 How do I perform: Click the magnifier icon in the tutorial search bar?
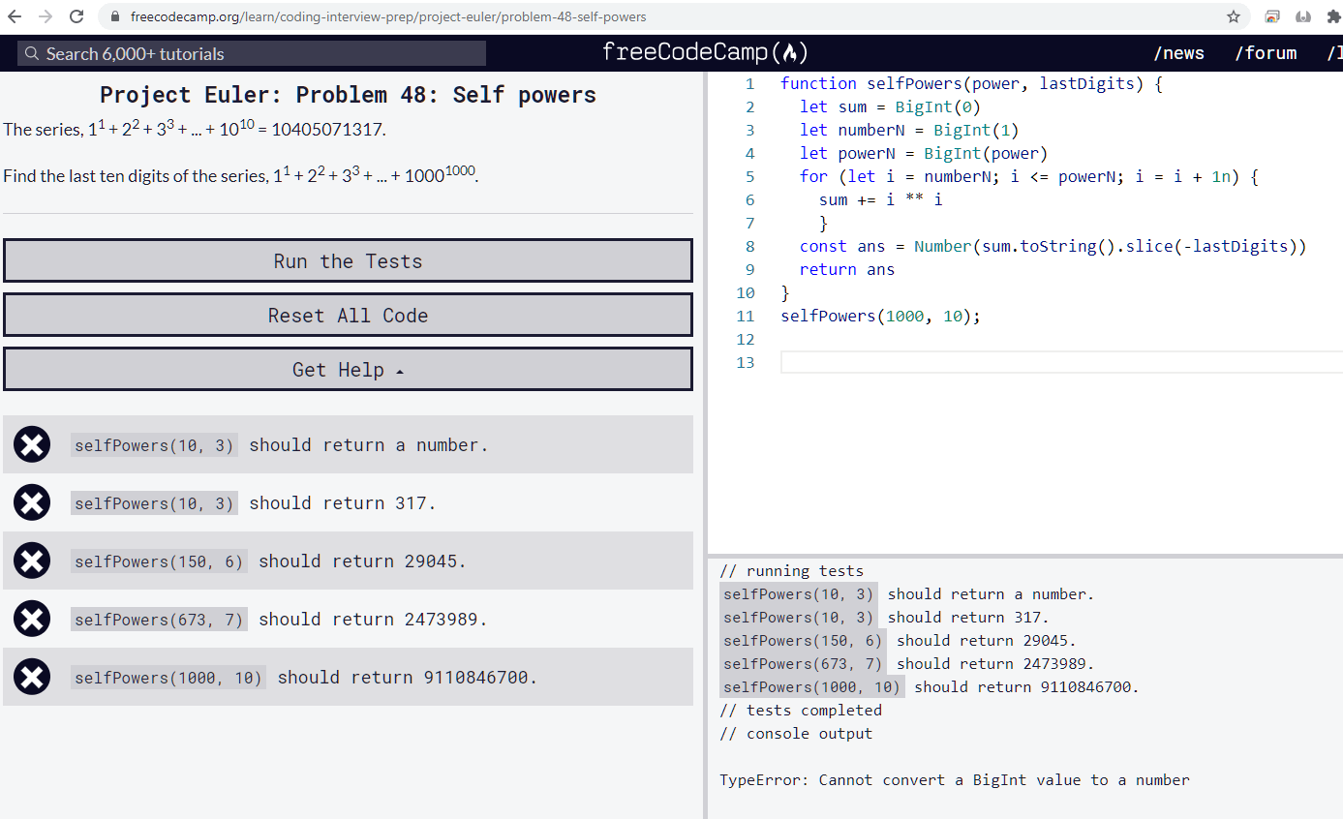pos(32,52)
